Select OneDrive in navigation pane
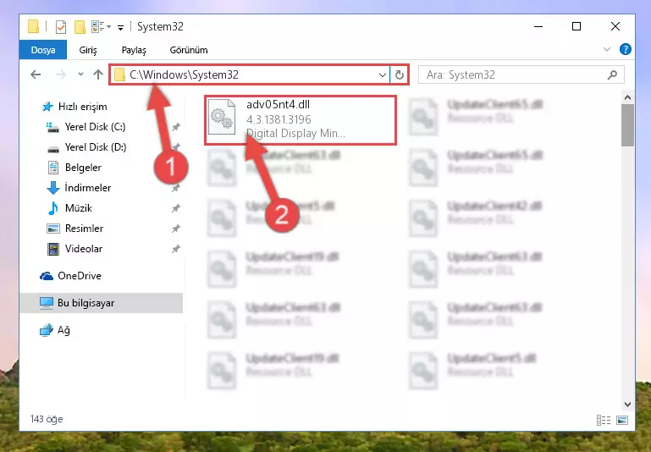 tap(70, 276)
